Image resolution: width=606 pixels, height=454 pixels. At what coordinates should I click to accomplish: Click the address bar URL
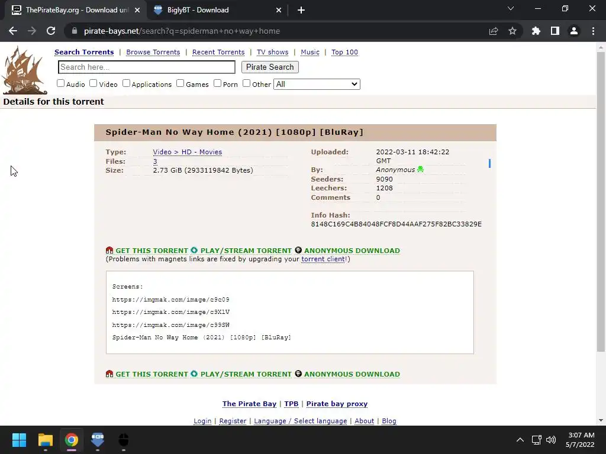[x=182, y=31]
